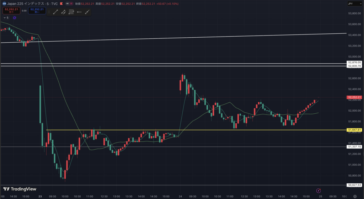The image size is (364, 199).
Task: Select the trend line drawing tool
Action: coord(56,12)
